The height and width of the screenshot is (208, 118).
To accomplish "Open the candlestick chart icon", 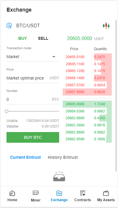I will (x=106, y=26).
